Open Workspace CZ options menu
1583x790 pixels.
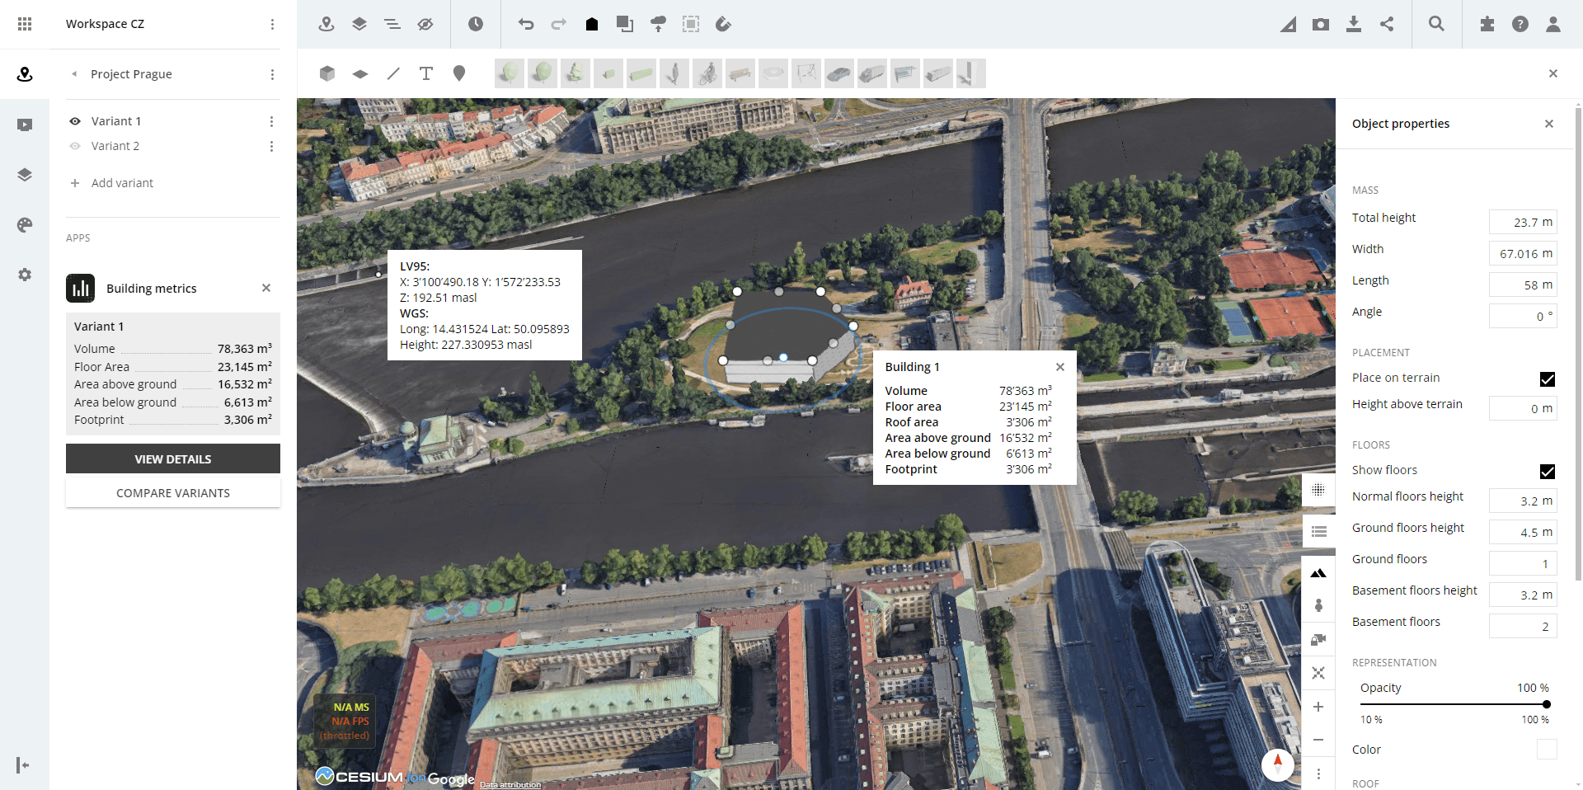point(272,24)
